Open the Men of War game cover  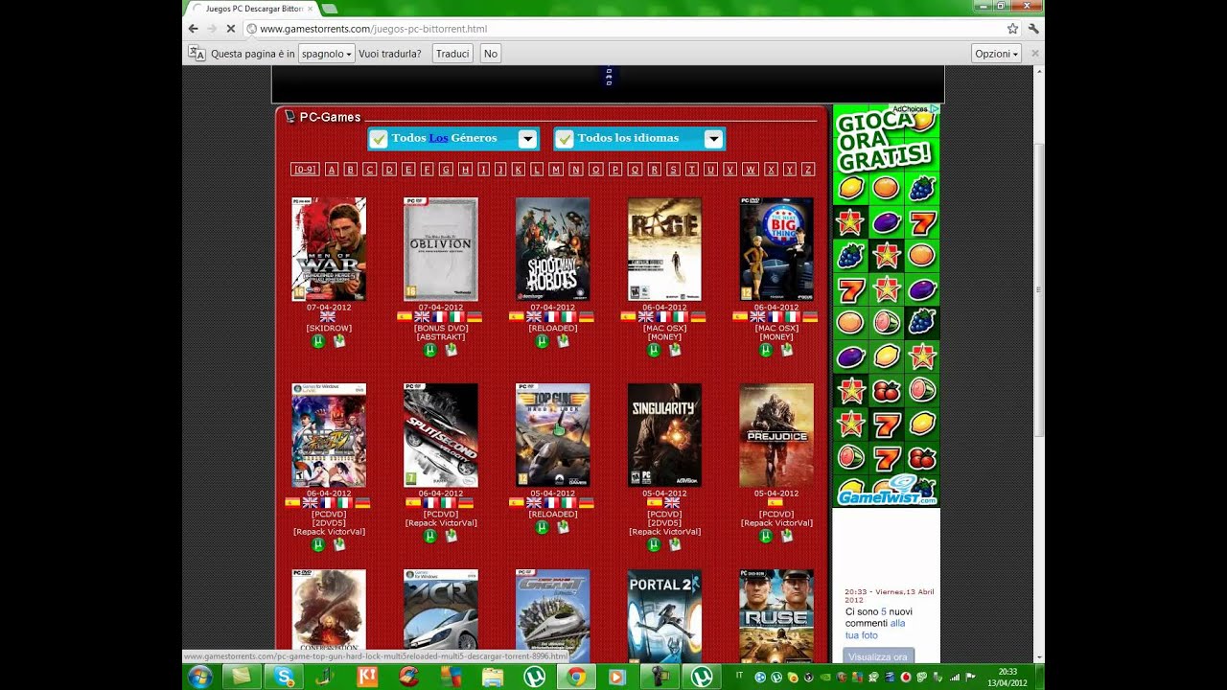click(x=329, y=249)
